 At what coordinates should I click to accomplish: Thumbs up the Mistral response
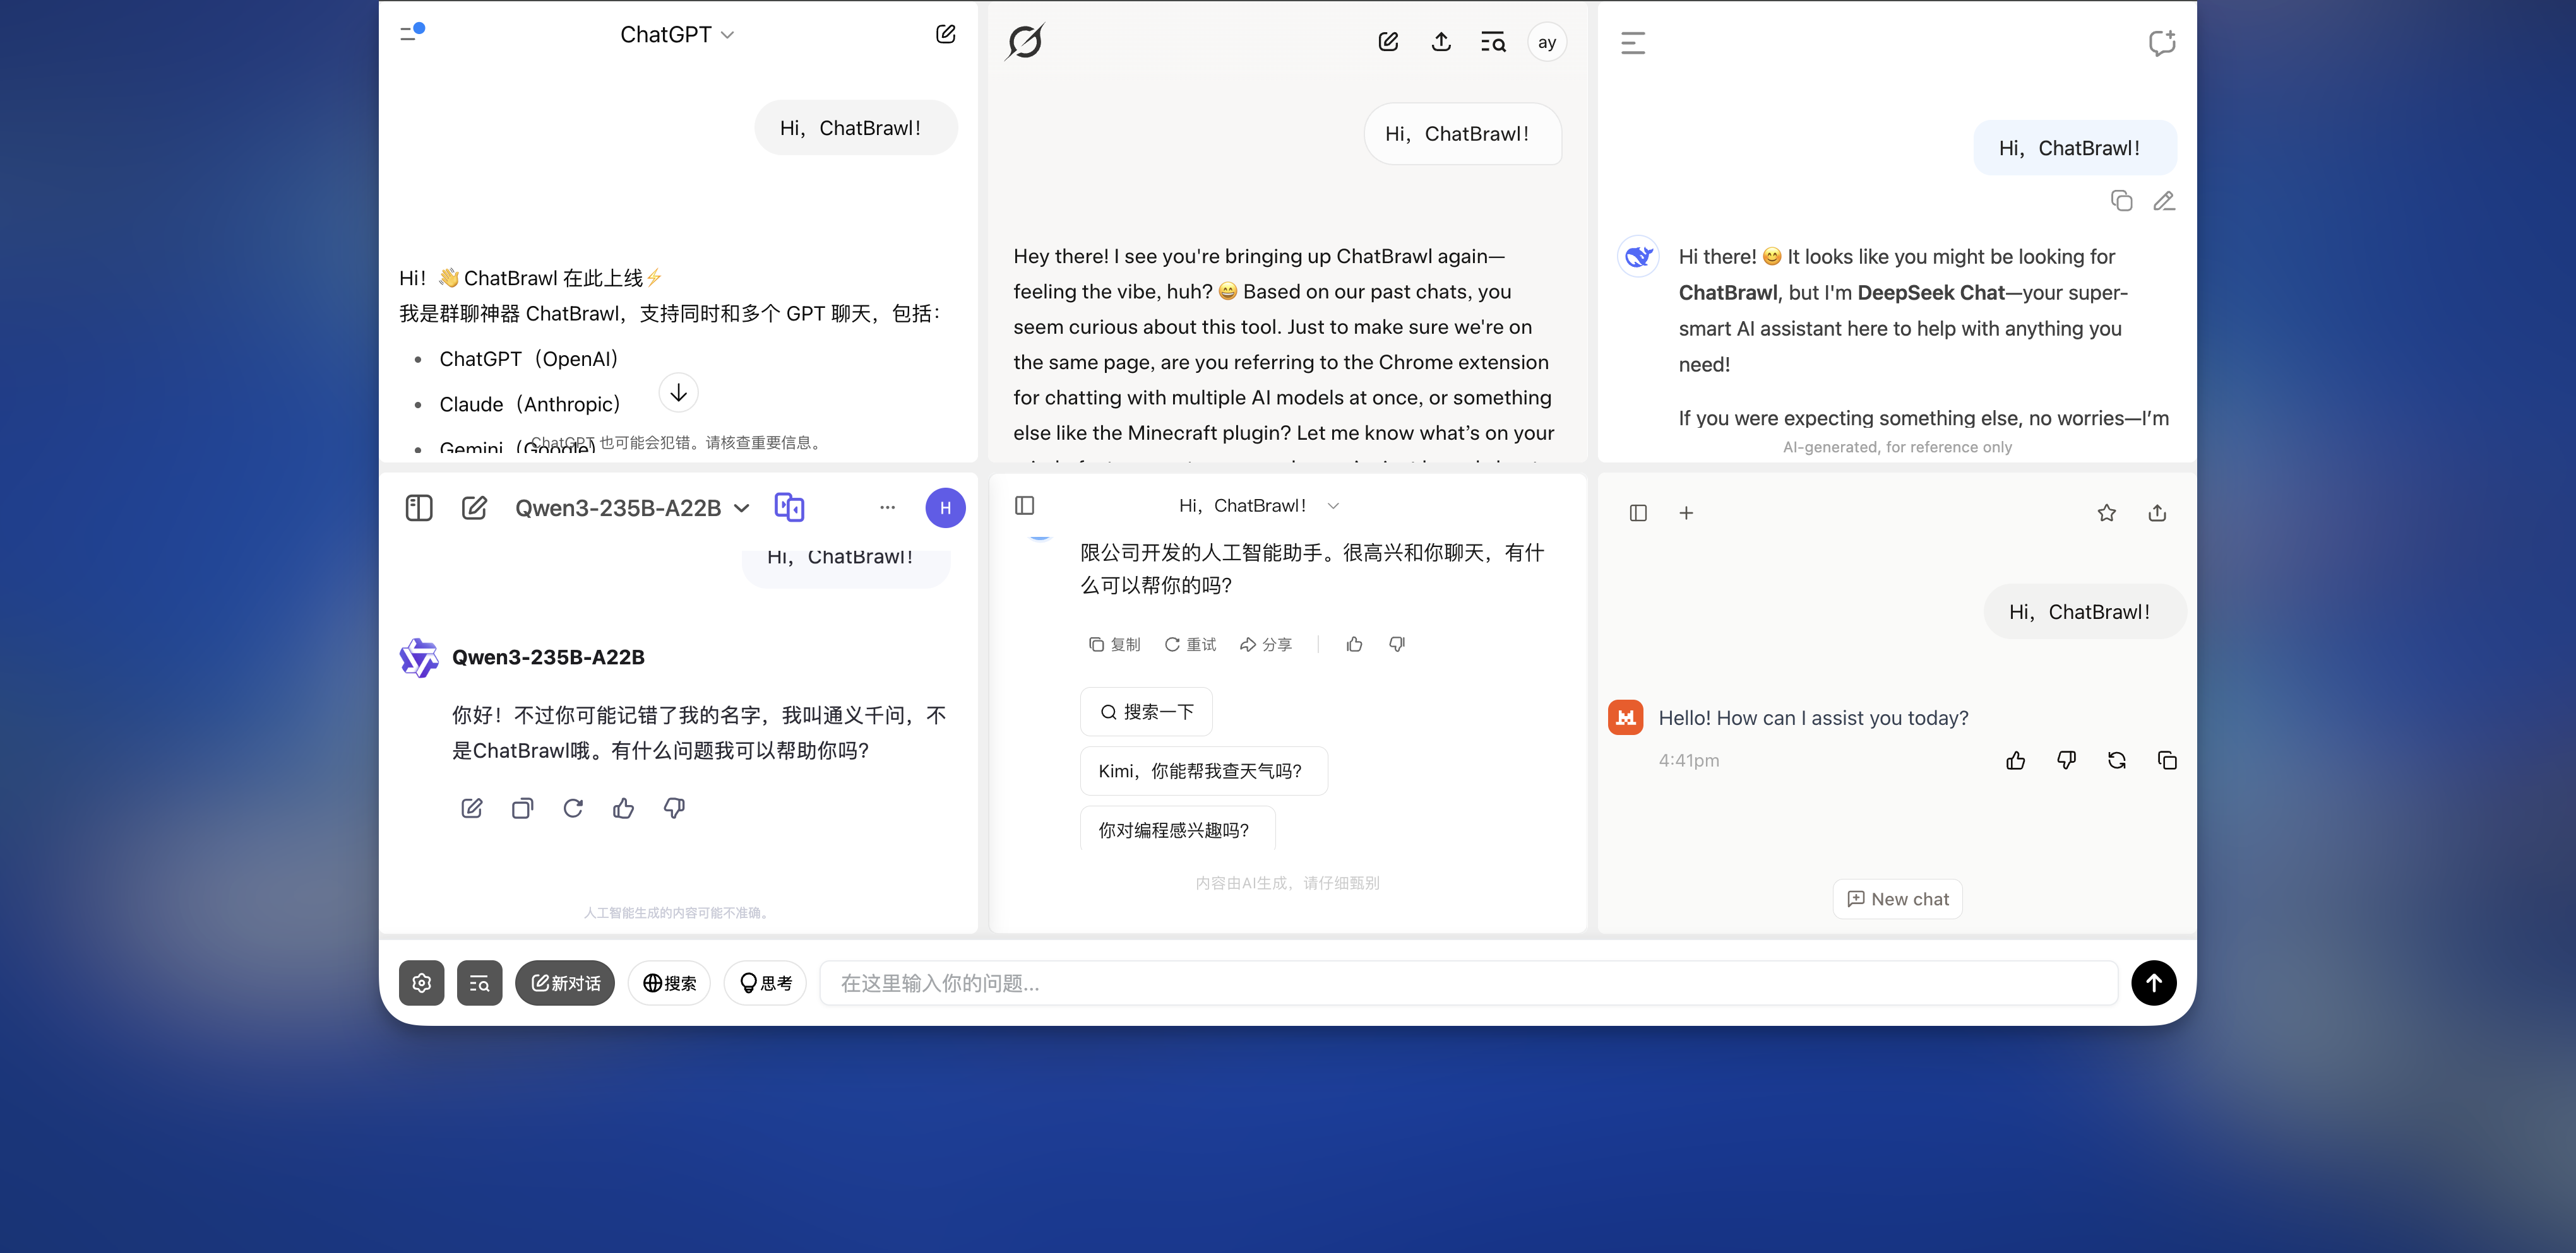[2016, 760]
